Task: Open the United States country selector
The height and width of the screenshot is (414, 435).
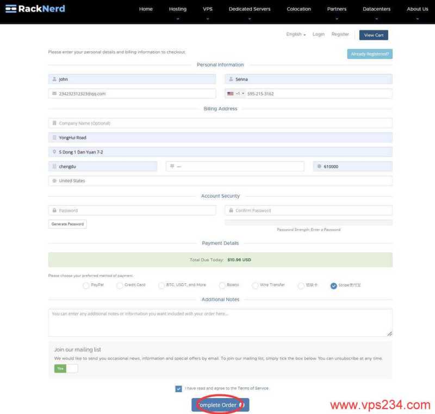Action: 220,181
